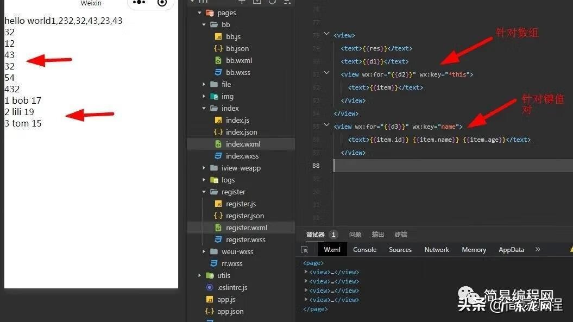Expand the utils folder
Viewport: 573px width, 322px height.
click(x=200, y=275)
